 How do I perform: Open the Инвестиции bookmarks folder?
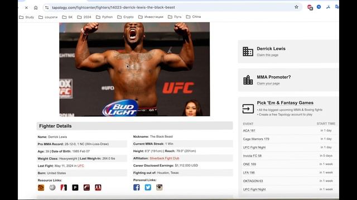[151, 17]
